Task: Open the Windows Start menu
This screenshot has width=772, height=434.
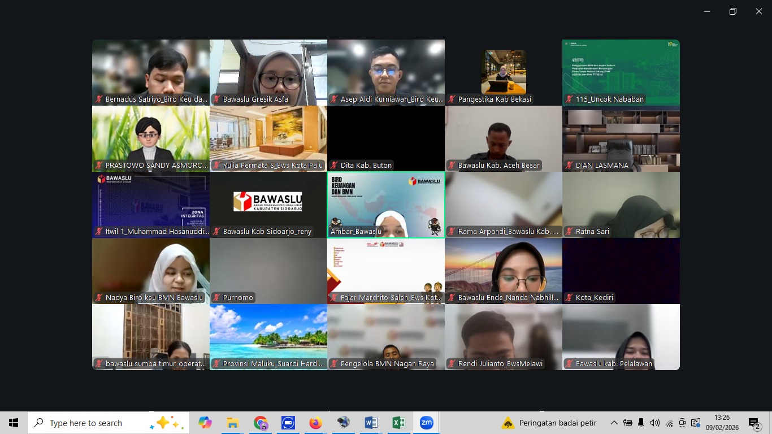Action: tap(14, 423)
